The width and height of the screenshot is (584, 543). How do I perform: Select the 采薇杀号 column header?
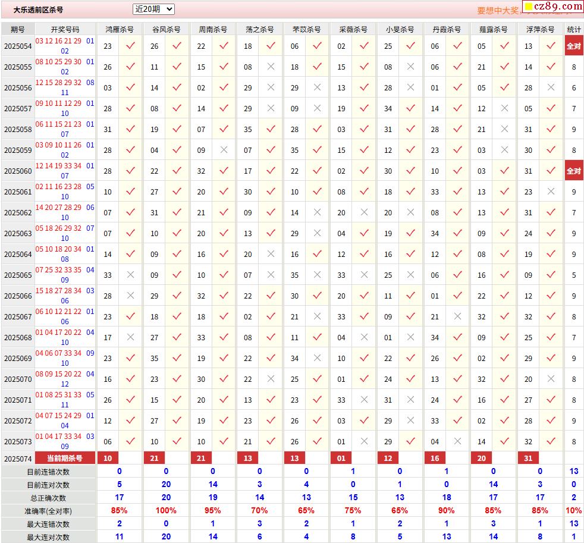tap(353, 29)
